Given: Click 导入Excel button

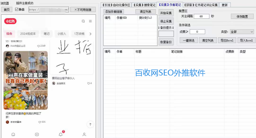Looking at the screenshot, I should pos(246,40).
